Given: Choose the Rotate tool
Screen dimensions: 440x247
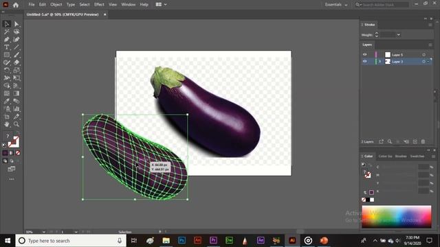Looking at the screenshot, I should tap(7, 70).
